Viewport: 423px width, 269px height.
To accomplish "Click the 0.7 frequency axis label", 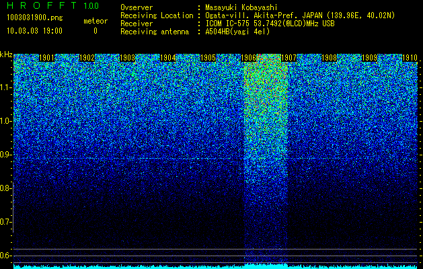I will 6,222.
